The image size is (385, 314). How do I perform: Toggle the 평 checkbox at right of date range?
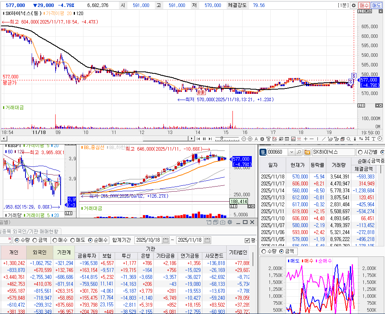coord(247,240)
